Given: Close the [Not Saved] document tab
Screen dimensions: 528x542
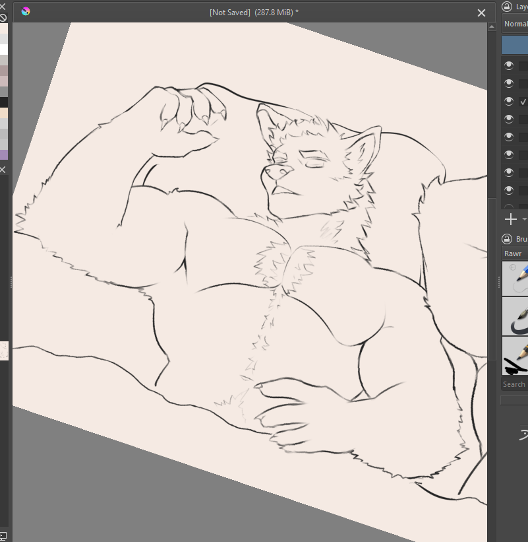Looking at the screenshot, I should pyautogui.click(x=481, y=13).
